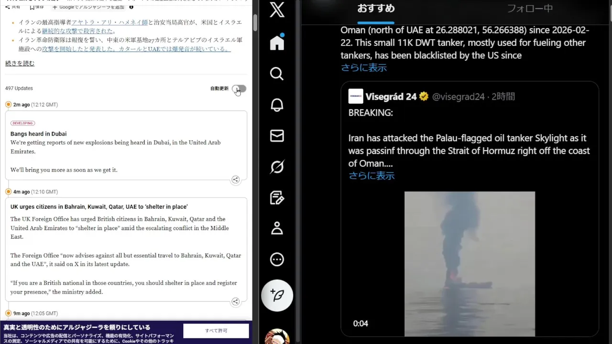Viewport: 612px width, 344px height.
Task: Click Visegrád 24 display name
Action: pos(391,97)
